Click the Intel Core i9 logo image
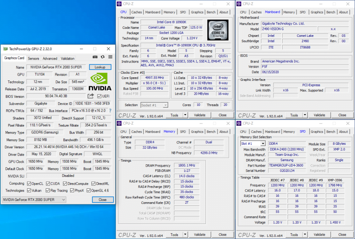The image size is (355, 239). click(x=218, y=30)
